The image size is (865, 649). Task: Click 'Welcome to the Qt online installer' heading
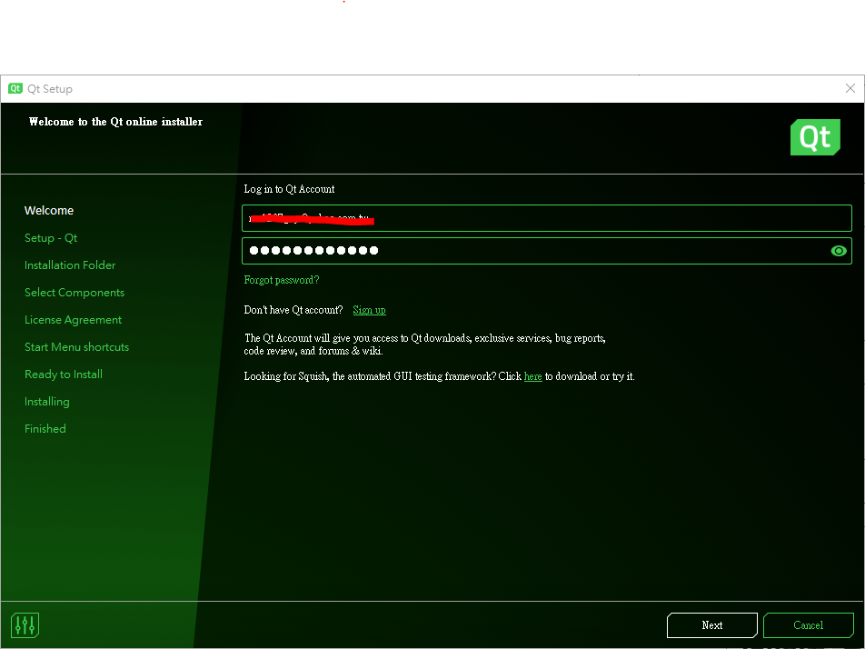coord(116,122)
